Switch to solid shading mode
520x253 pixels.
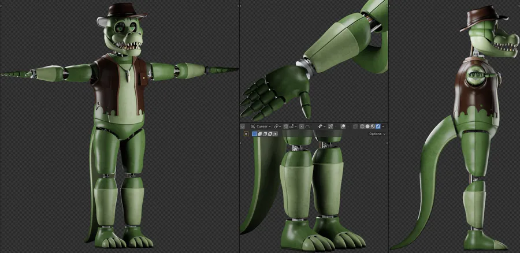(x=367, y=127)
